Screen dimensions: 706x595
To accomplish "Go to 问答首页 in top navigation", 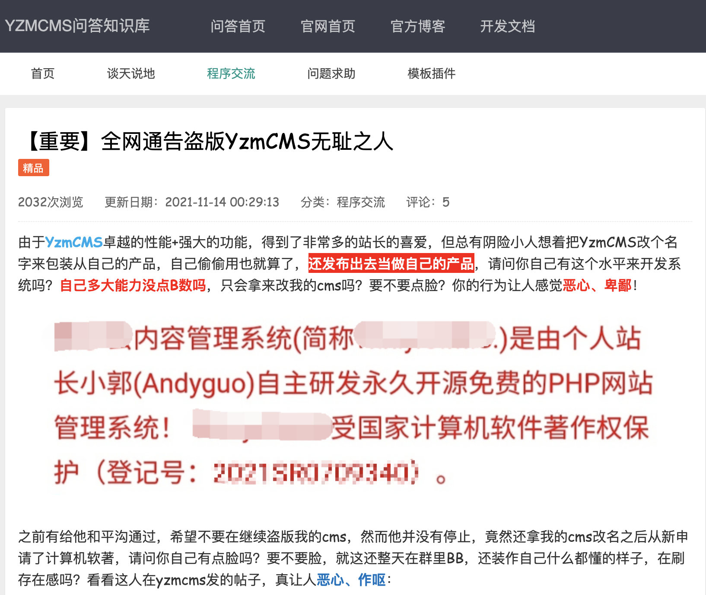I will 238,26.
